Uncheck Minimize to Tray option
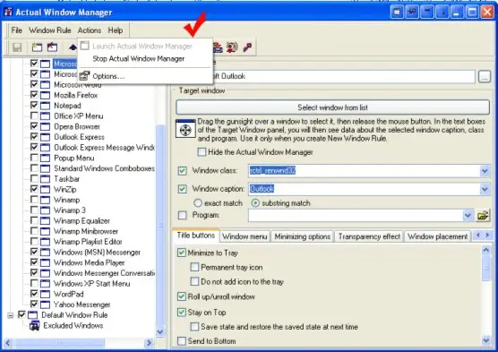This screenshot has width=498, height=352. click(x=182, y=253)
